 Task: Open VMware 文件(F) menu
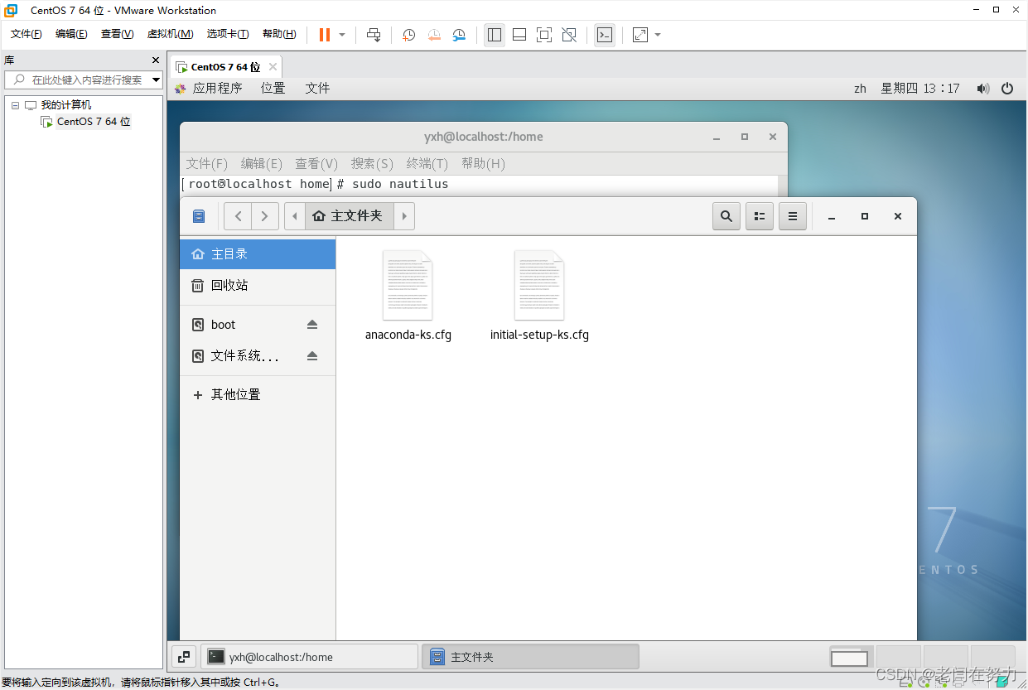coord(27,34)
